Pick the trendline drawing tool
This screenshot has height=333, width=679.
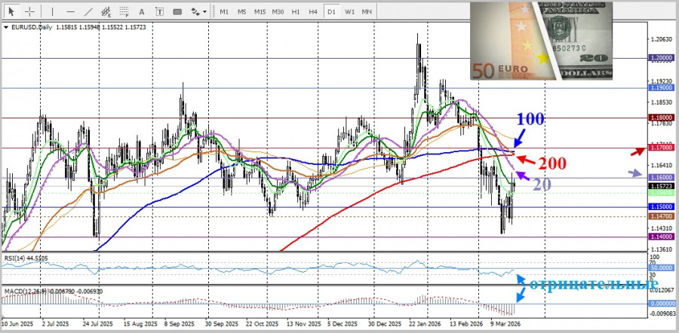(x=88, y=12)
